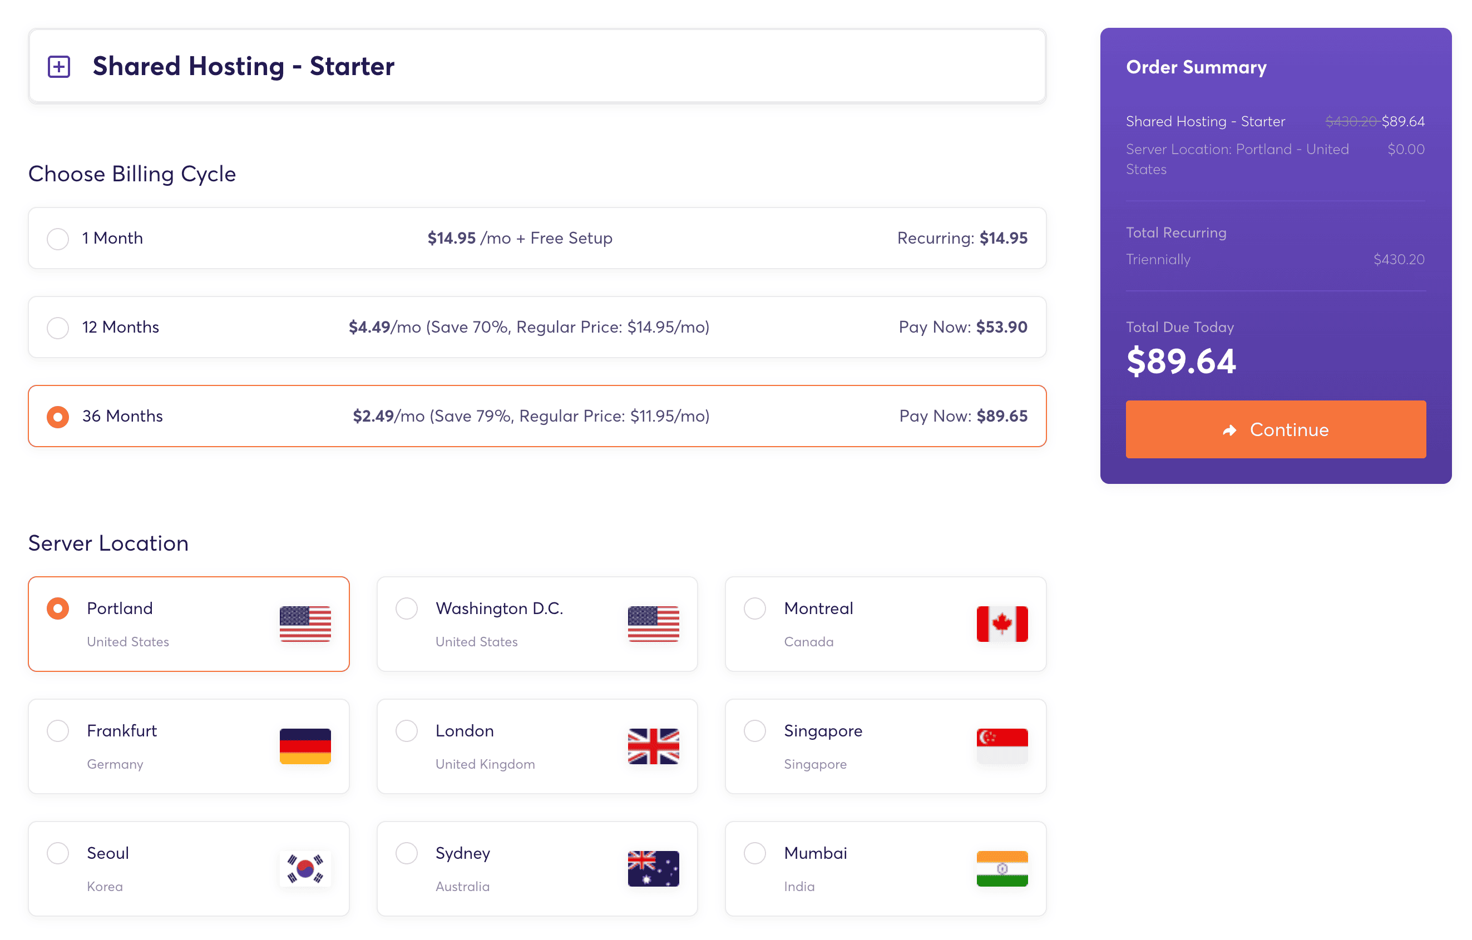Image resolution: width=1472 pixels, height=940 pixels.
Task: Click the Portland United States flag icon
Action: (305, 624)
